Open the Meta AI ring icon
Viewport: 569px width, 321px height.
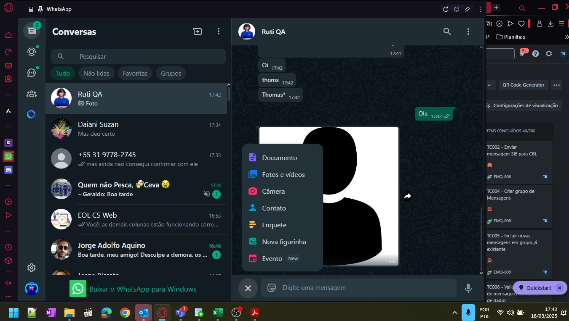(x=32, y=114)
